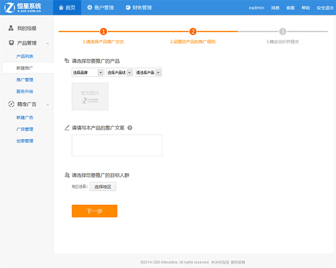
Task: Click into the 推广文案 text area
Action: coord(117,145)
